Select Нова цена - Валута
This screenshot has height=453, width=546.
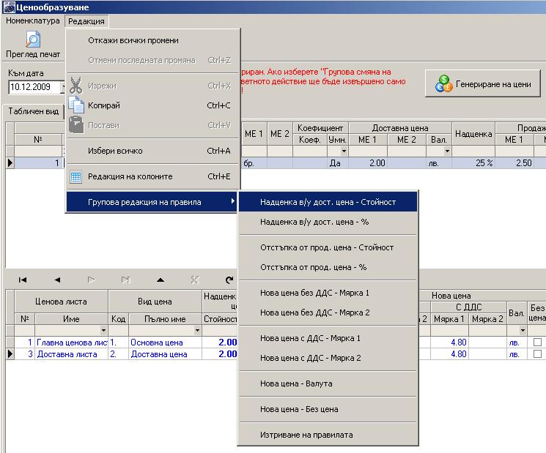click(328, 383)
